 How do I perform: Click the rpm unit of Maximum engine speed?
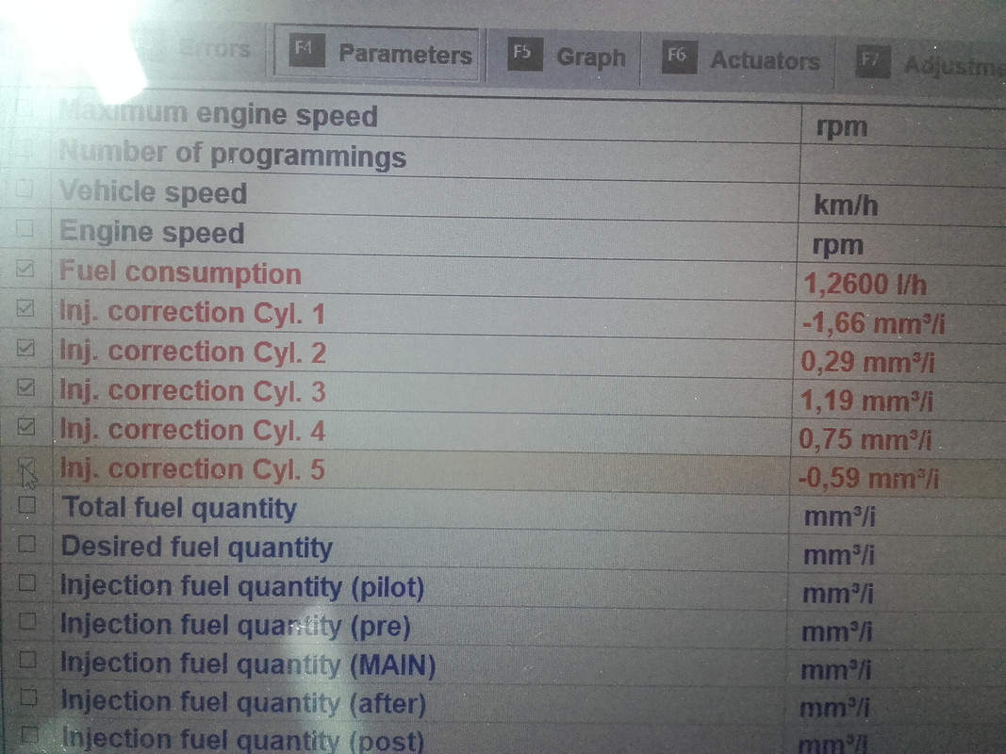click(x=841, y=127)
